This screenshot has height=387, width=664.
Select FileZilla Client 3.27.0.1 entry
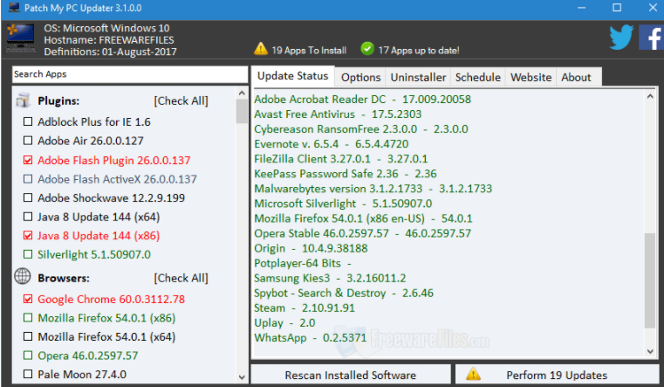341,158
